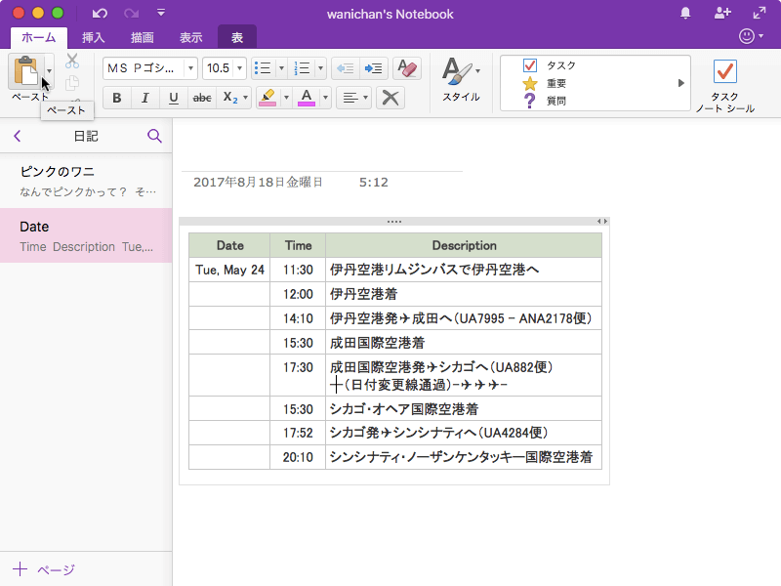Open the font name dropdown
Image resolution: width=781 pixels, height=586 pixels.
click(x=188, y=68)
